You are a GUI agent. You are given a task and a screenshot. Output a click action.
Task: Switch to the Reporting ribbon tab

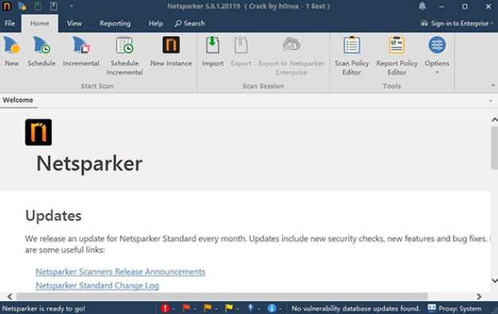pyautogui.click(x=115, y=24)
